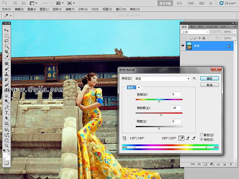Select the 设计 workspace button

(x=179, y=3)
